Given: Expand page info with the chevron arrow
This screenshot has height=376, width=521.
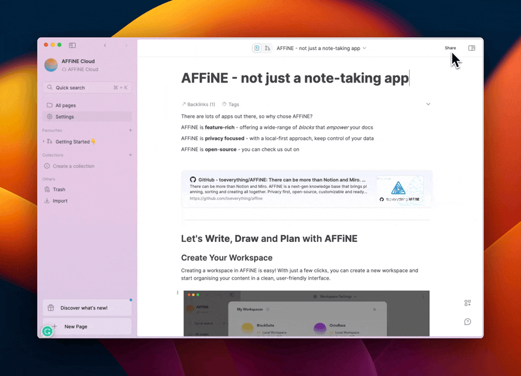Looking at the screenshot, I should pos(429,104).
